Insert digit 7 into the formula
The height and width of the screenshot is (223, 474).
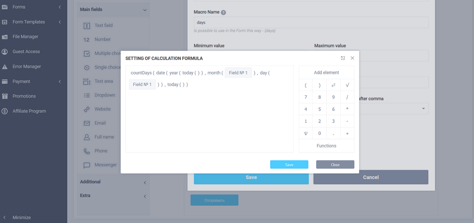point(306,97)
